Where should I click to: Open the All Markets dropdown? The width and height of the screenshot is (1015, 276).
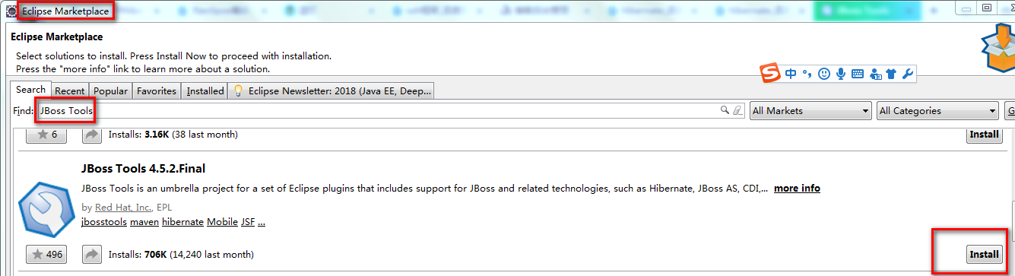(x=810, y=111)
